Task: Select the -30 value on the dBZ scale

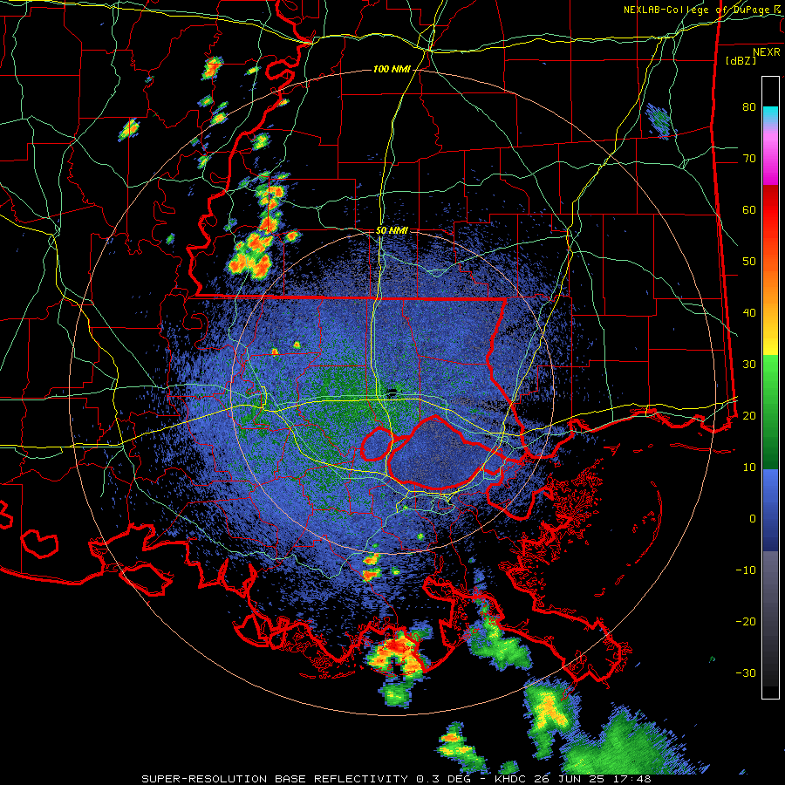Action: tap(746, 673)
